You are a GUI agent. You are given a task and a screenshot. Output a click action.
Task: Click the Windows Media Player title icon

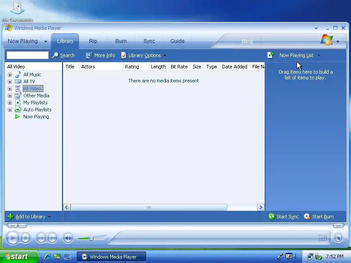pyautogui.click(x=8, y=28)
